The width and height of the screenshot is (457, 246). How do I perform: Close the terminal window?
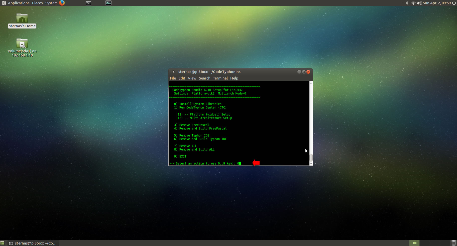(308, 72)
